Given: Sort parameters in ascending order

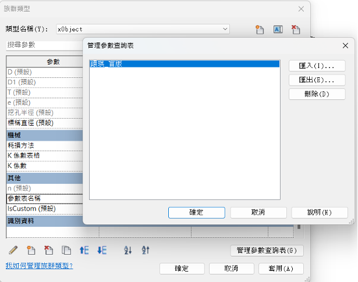Looking at the screenshot, I should pos(129,250).
